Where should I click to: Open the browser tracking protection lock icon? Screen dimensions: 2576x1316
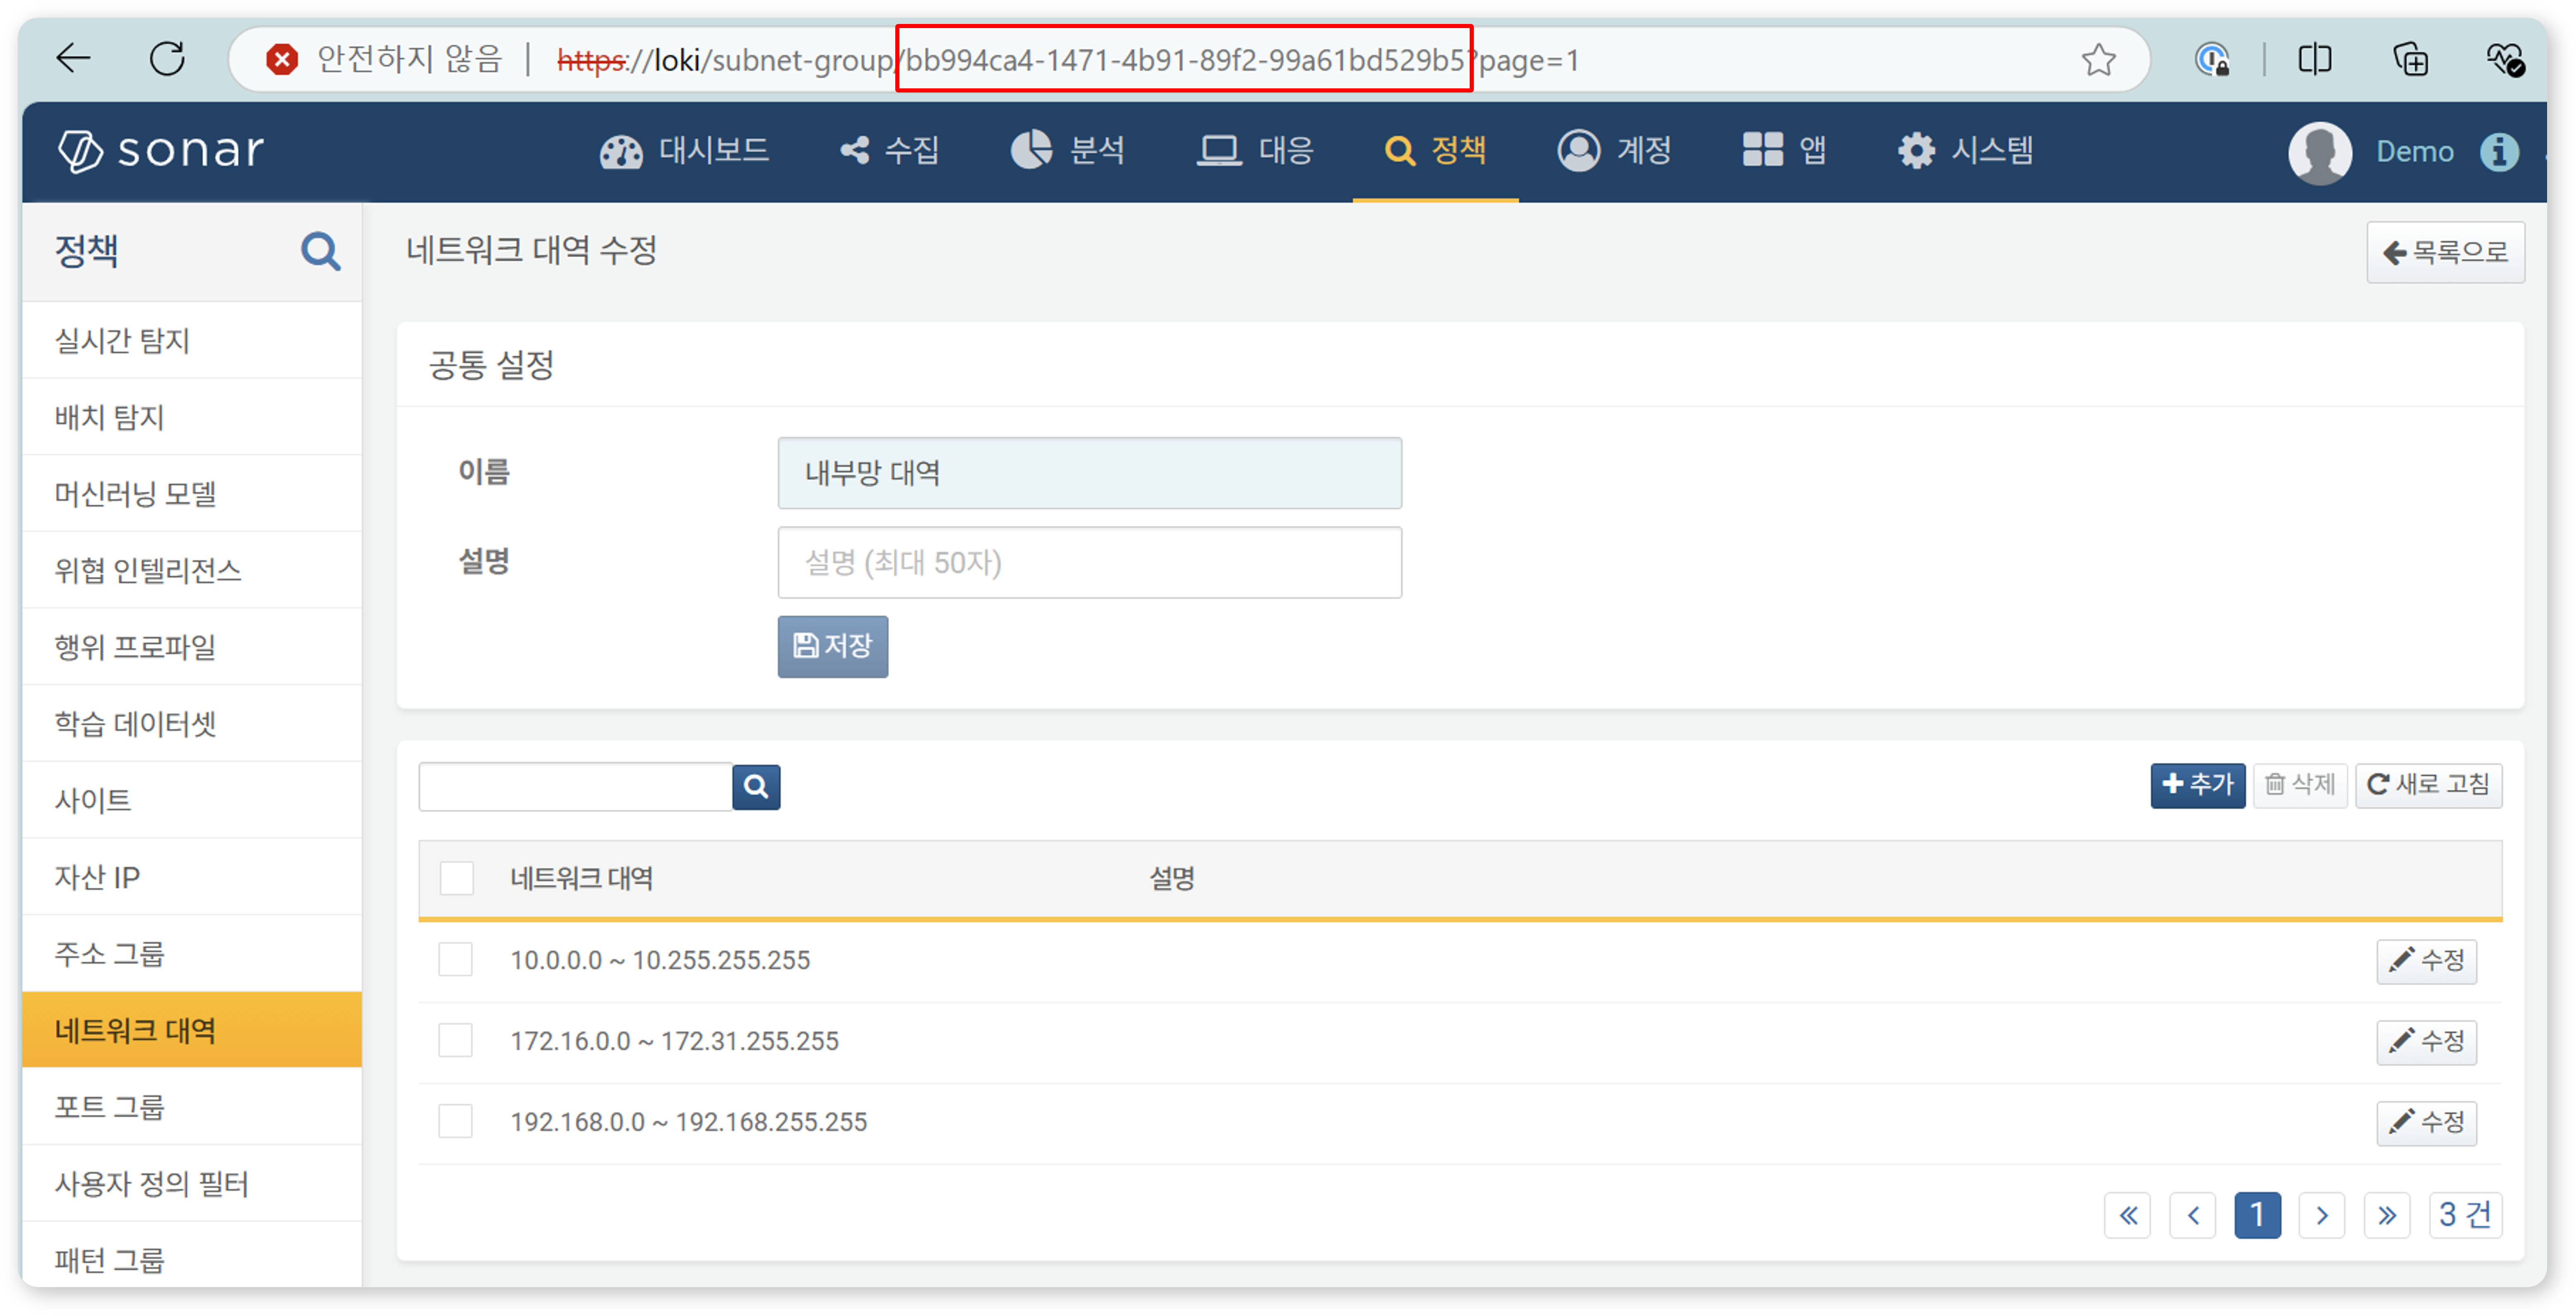(2212, 60)
